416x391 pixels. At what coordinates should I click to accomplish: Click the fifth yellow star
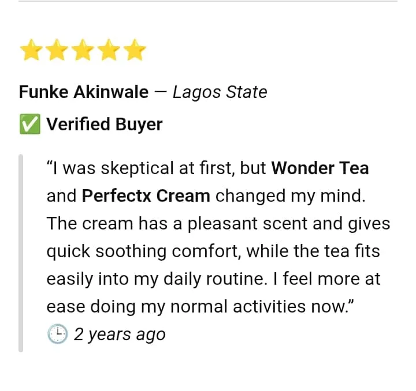pyautogui.click(x=135, y=50)
